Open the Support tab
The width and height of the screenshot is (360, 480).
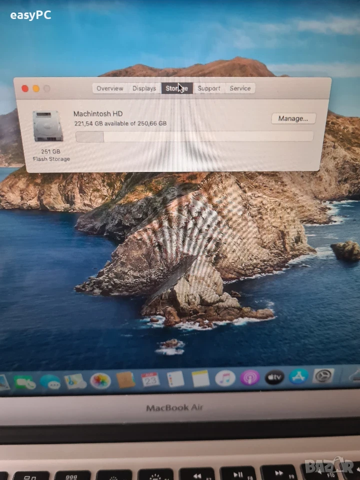click(x=209, y=88)
